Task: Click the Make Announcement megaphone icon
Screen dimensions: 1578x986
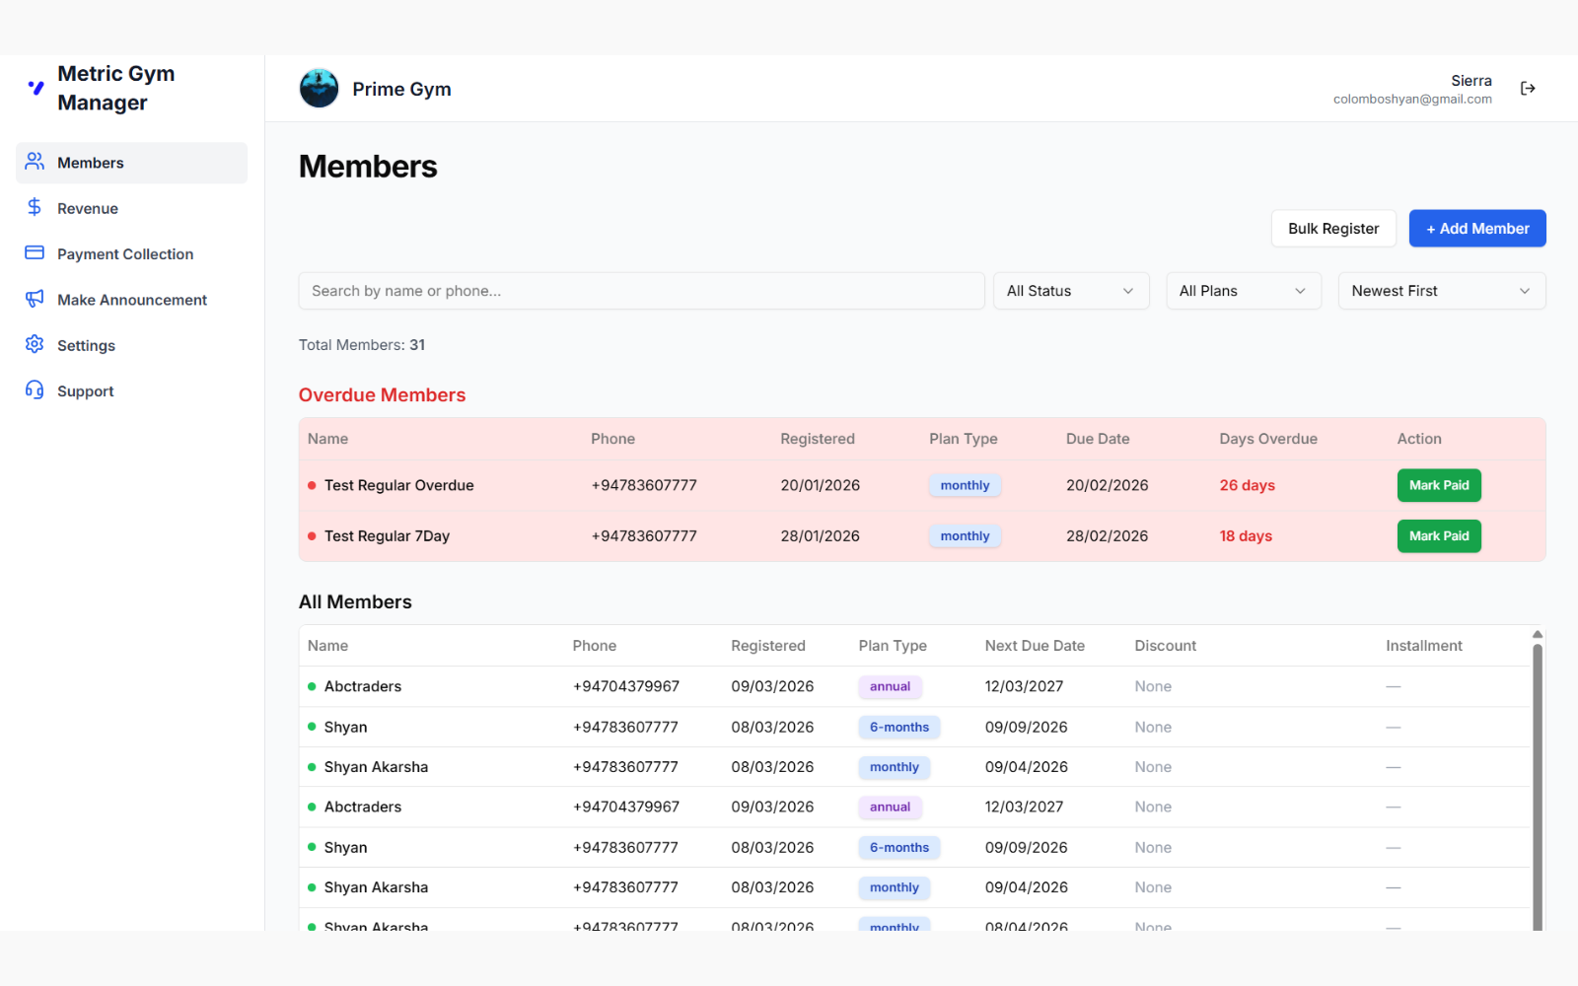Action: pyautogui.click(x=34, y=299)
